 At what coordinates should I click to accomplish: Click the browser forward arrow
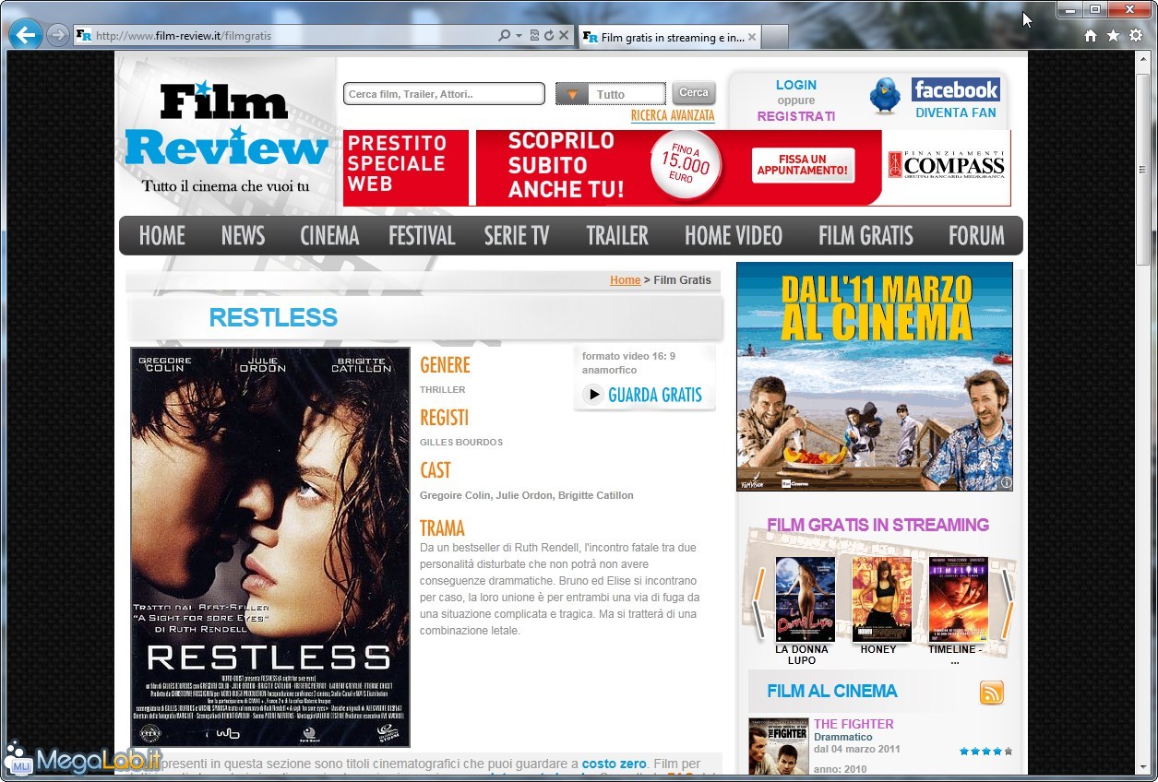click(57, 35)
